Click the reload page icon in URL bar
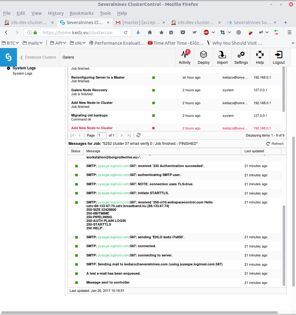Screen dimensions: 296x315 (125, 32)
